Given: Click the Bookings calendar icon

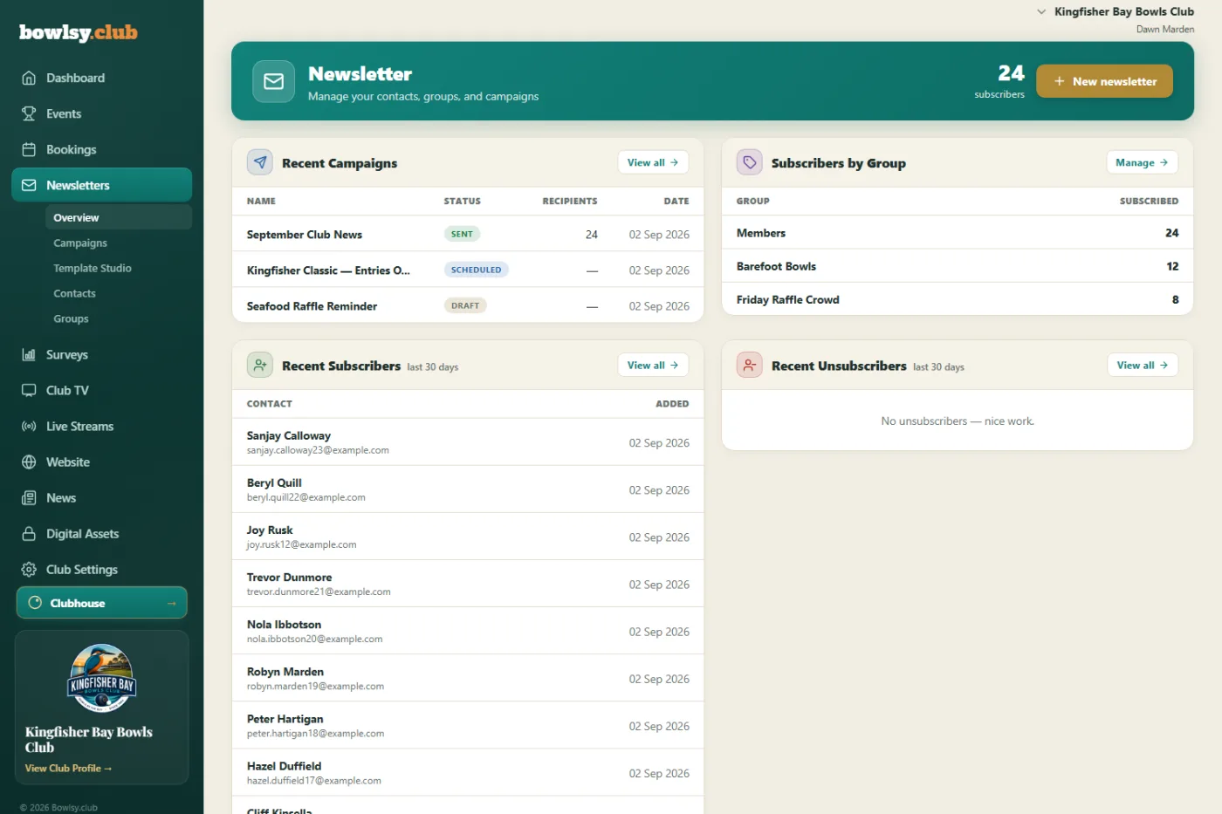Looking at the screenshot, I should click(x=29, y=149).
